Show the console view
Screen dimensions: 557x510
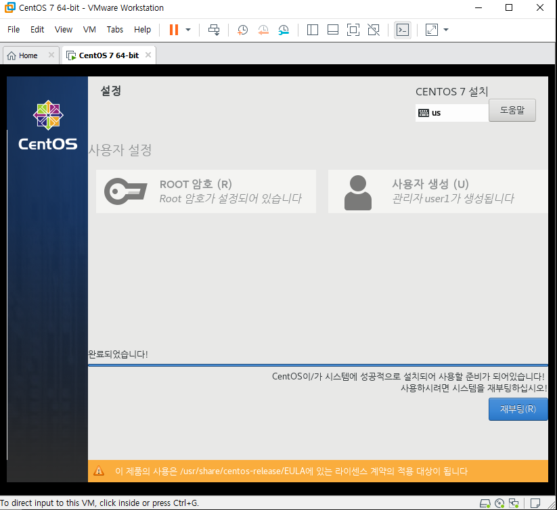click(403, 30)
